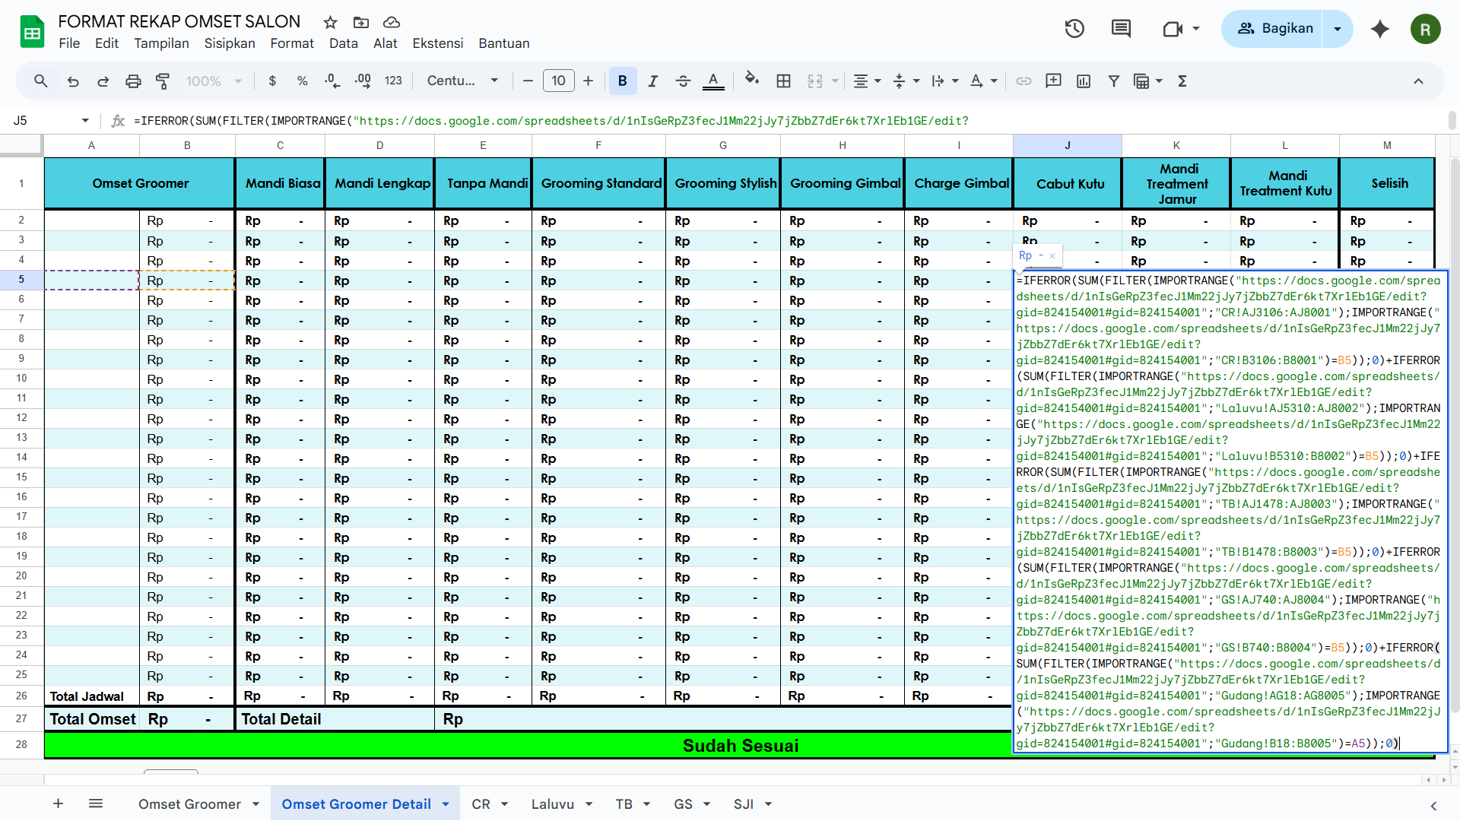This screenshot has height=821, width=1460.
Task: Star this document
Action: coord(330,22)
